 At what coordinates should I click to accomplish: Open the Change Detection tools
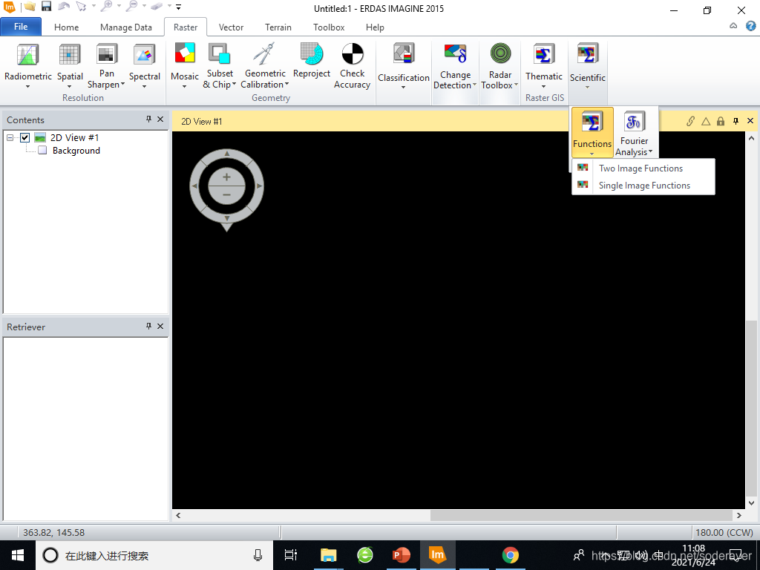pos(455,65)
